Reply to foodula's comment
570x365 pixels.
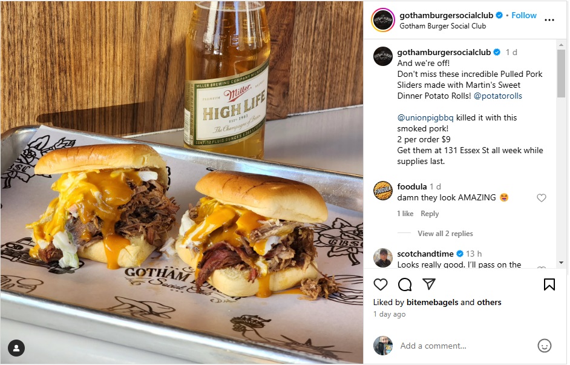[x=430, y=214]
